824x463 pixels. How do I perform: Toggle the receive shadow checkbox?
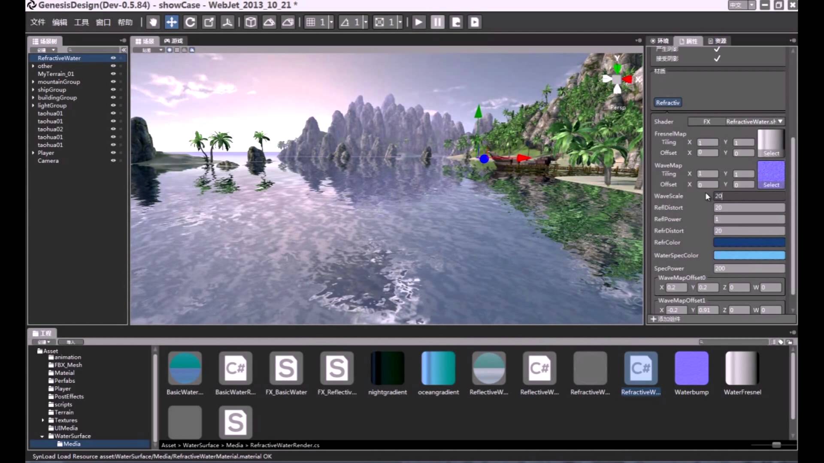tap(717, 58)
